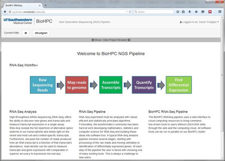Close the BioHPC-RNASeq tab
Screen dimensions: 225x161
point(40,6)
